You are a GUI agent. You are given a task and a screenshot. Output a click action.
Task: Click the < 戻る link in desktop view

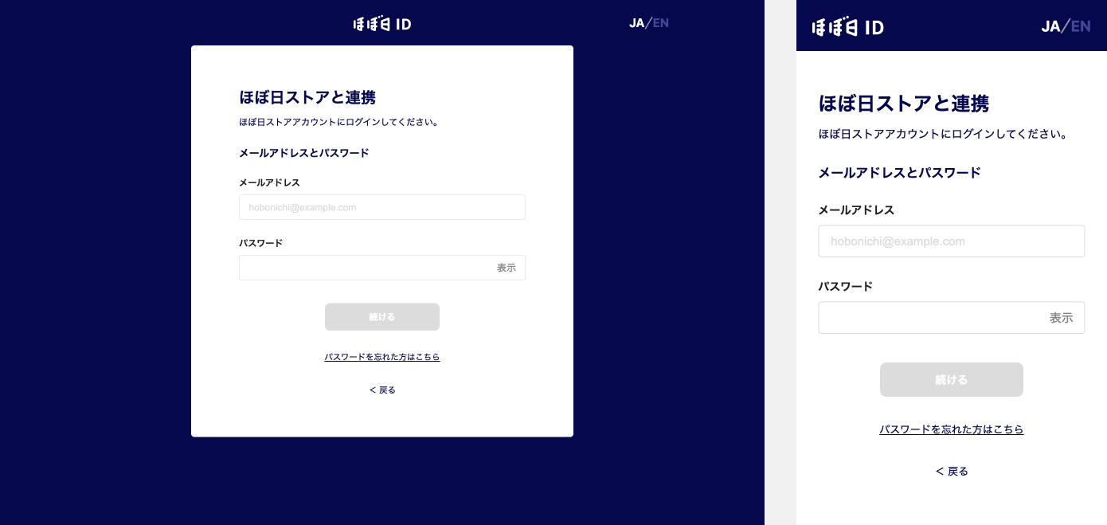click(x=382, y=390)
